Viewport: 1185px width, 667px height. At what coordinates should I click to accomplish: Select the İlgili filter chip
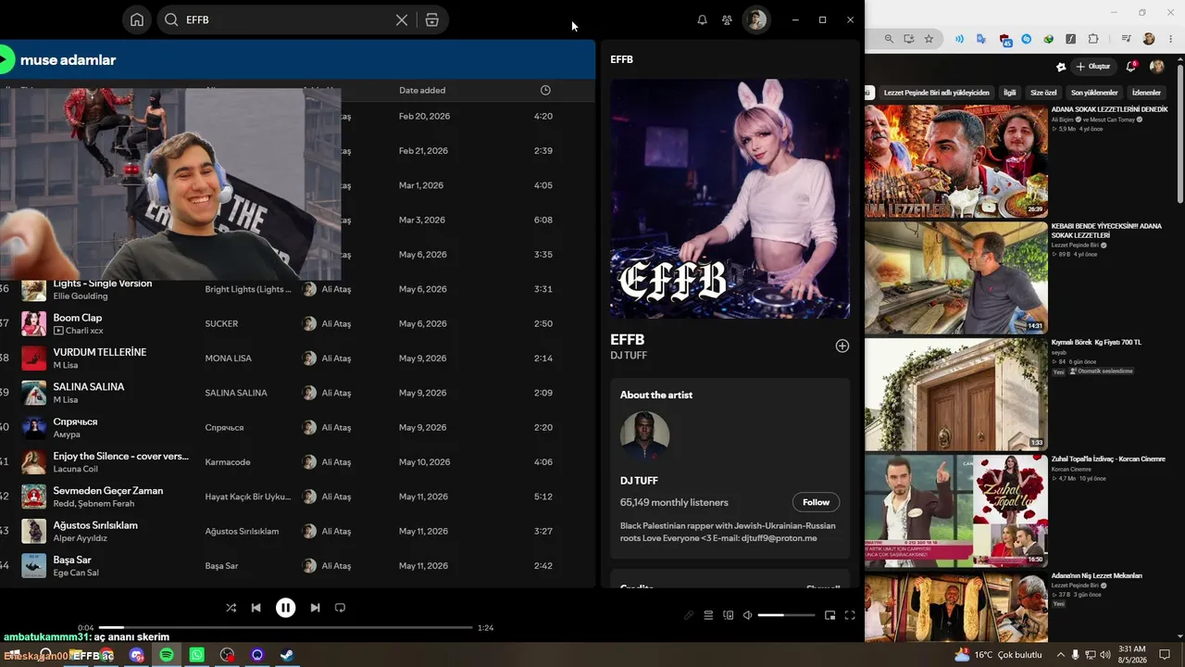pos(1010,93)
